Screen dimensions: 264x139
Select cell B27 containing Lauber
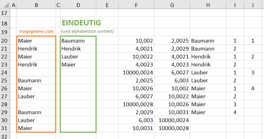coord(36,96)
